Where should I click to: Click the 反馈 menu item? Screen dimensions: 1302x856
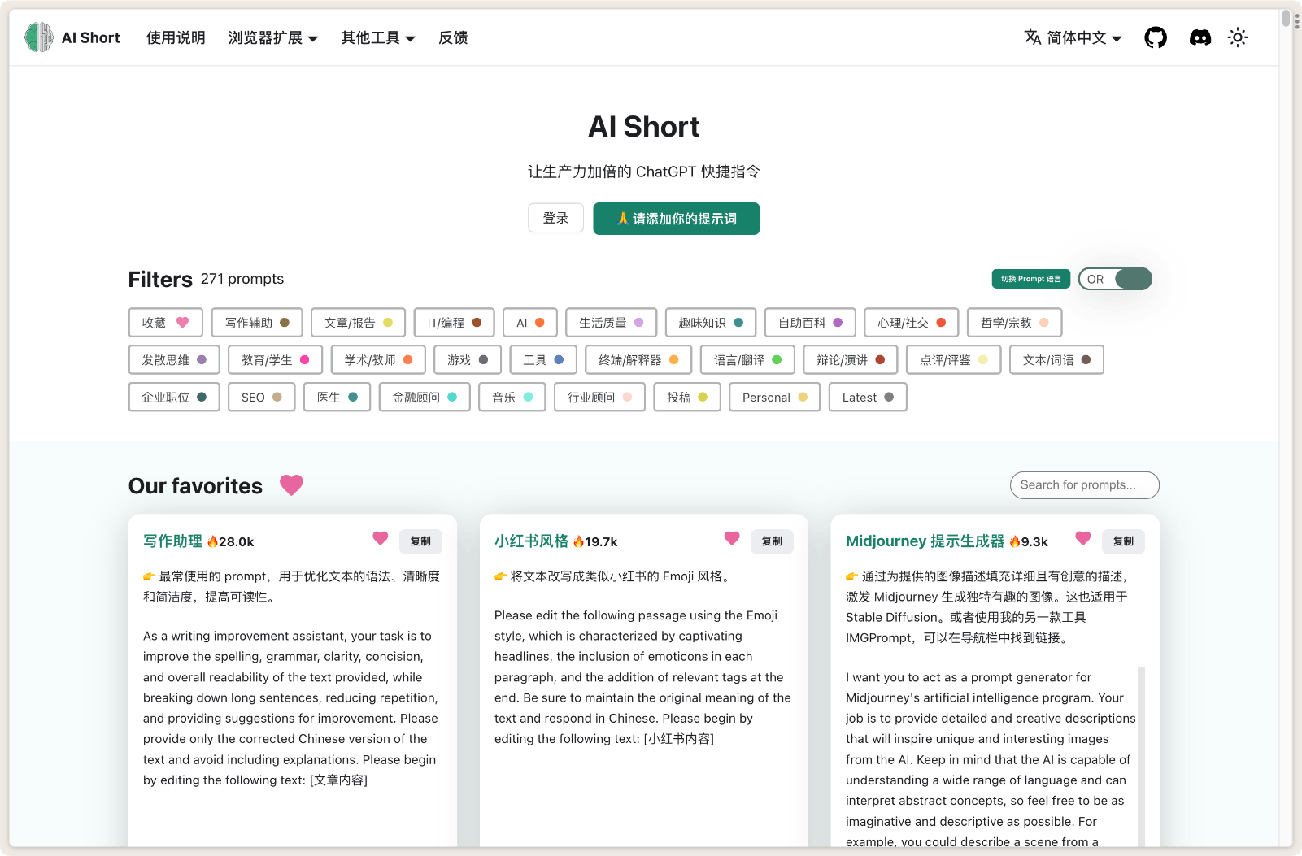[x=453, y=37]
